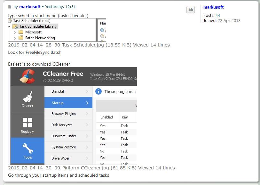Viewport: 260px width, 185px height.
Task: Select the System Restore tool entry
Action: click(68, 147)
